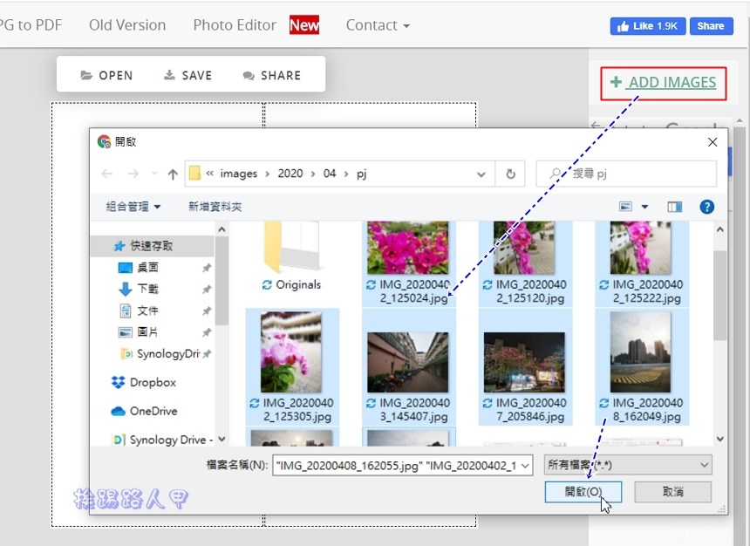Open the Contact menu dropdown
The height and width of the screenshot is (546, 750).
378,25
